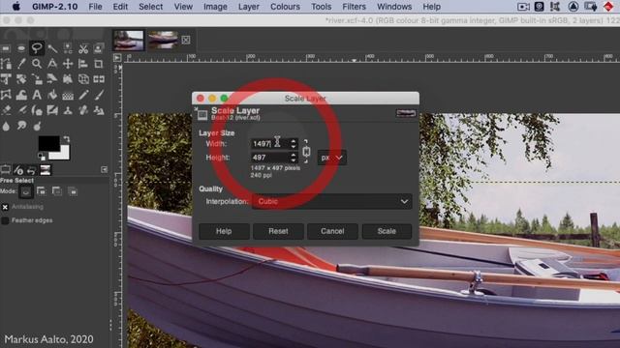Select the Fuzzy Select wand tool
Viewport: 620px width, 348px height.
click(x=52, y=48)
